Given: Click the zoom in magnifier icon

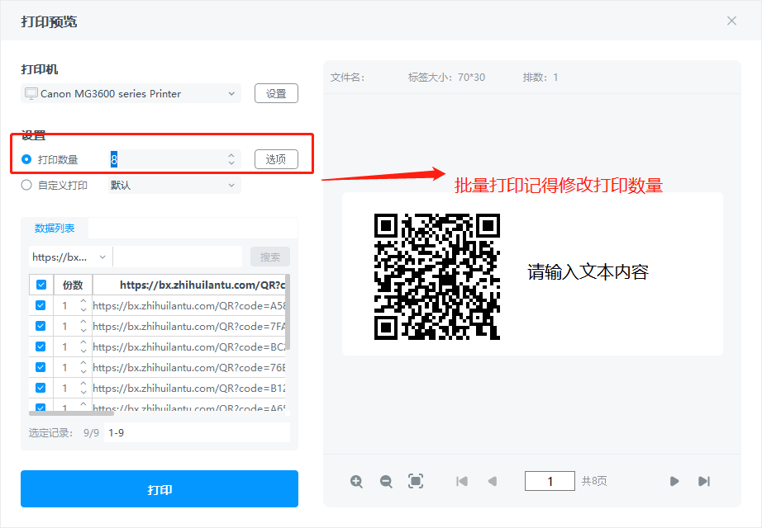Looking at the screenshot, I should point(356,481).
